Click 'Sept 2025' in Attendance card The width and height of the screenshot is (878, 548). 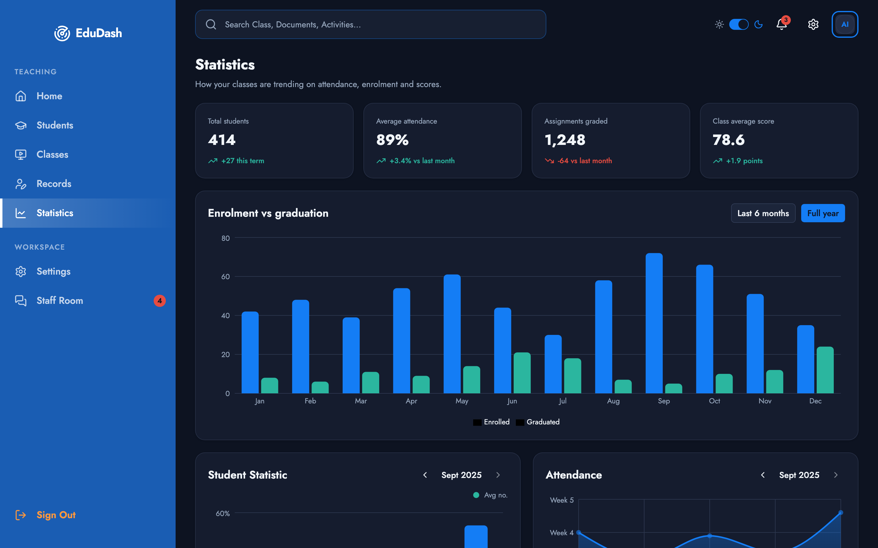click(799, 475)
